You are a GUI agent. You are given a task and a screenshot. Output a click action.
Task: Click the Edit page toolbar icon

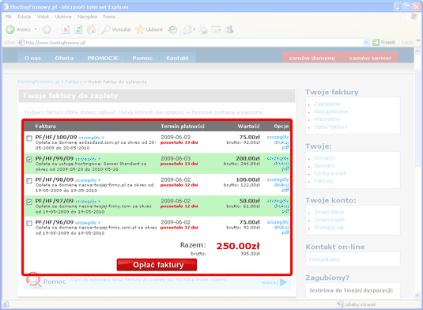(216, 29)
